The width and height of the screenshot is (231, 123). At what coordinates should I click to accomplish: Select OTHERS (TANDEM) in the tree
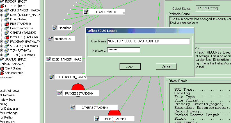click(23, 33)
